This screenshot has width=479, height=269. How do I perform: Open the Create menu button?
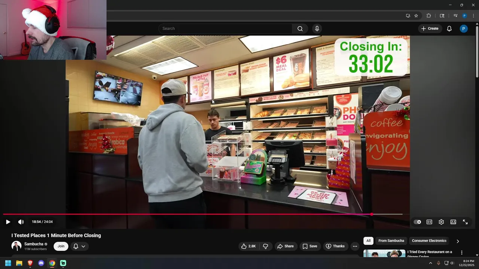tap(430, 28)
